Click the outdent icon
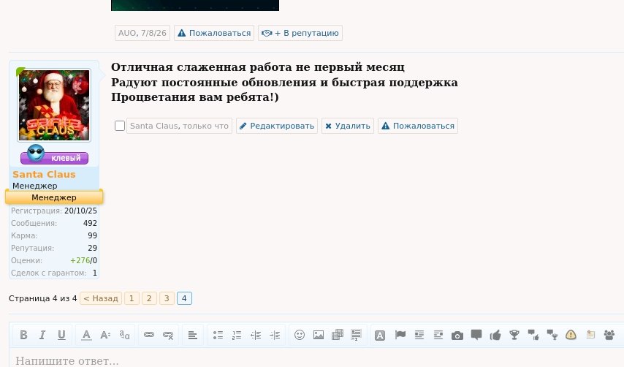Image resolution: width=624 pixels, height=367 pixels. pos(256,335)
